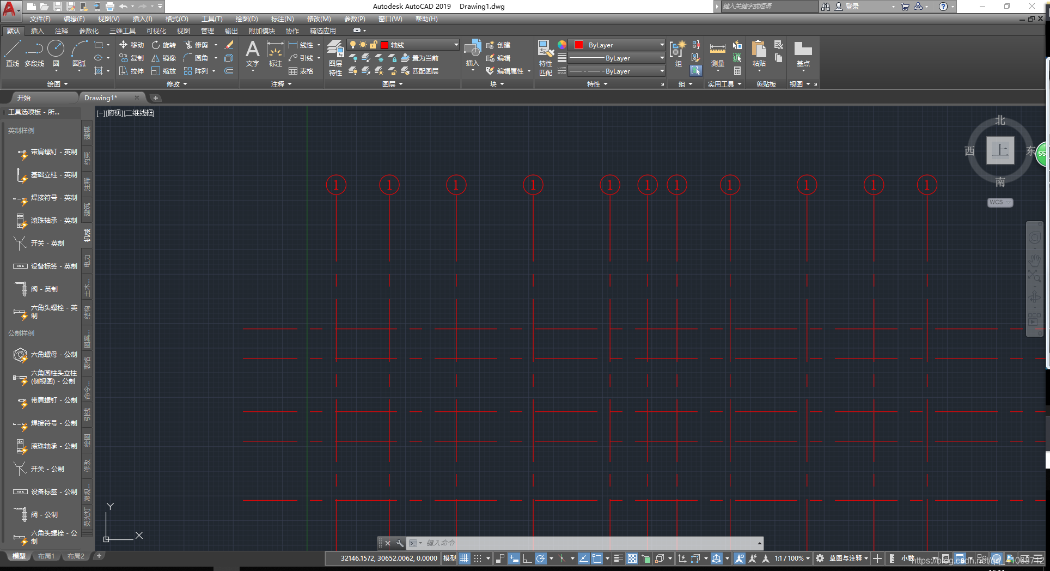Click the 置为当前 (Make Current) layer button
The height and width of the screenshot is (571, 1050).
coord(420,58)
